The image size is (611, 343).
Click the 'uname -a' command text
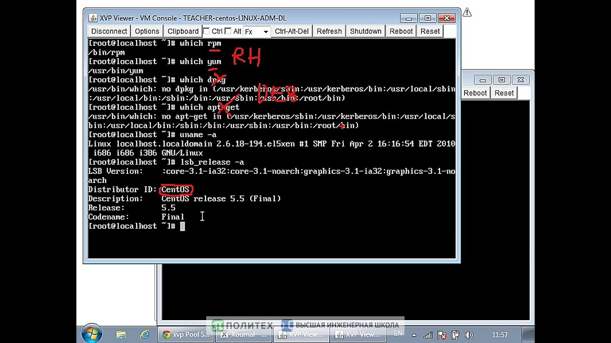[x=198, y=135]
